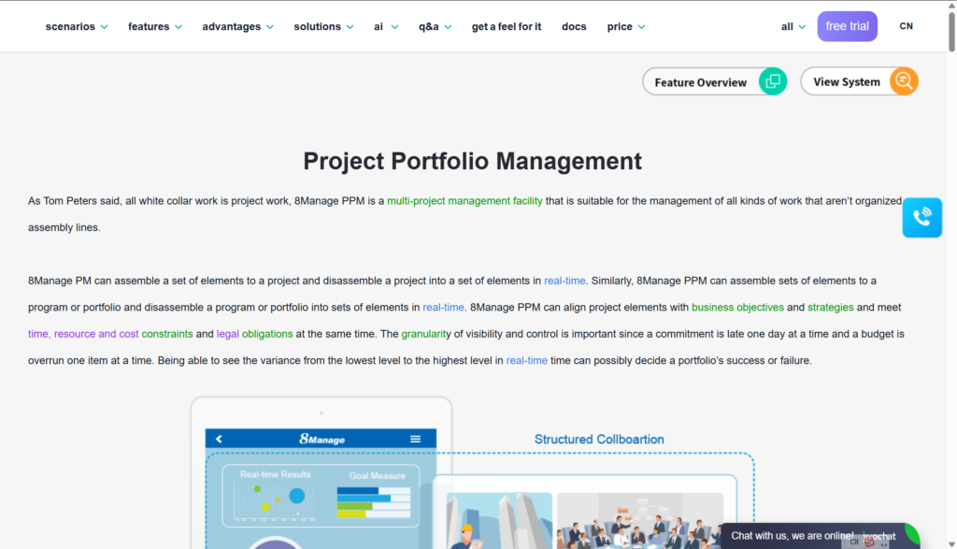This screenshot has width=957, height=549.
Task: Click the business objectives link
Action: [x=737, y=307]
